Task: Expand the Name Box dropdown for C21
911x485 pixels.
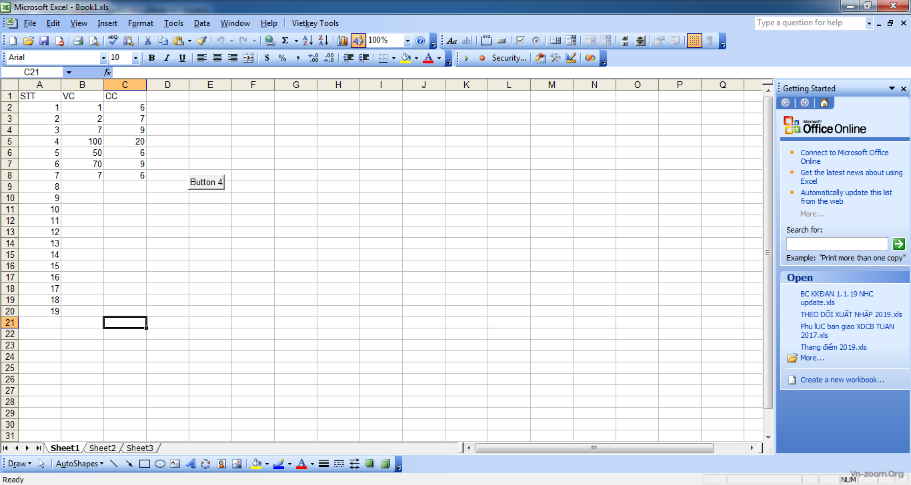Action: coord(69,72)
